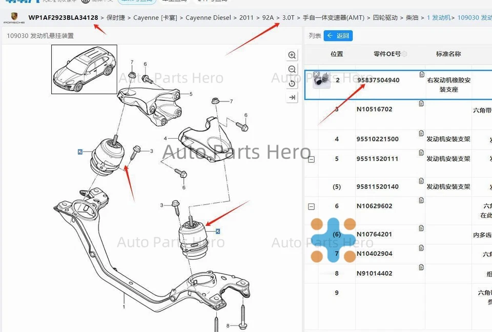Select blue callout 2 beside the upper engine mount
492x332 pixels.
(80, 152)
